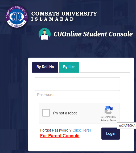Focus the empty roll number field above Password
136x153 pixels.
click(x=77, y=82)
